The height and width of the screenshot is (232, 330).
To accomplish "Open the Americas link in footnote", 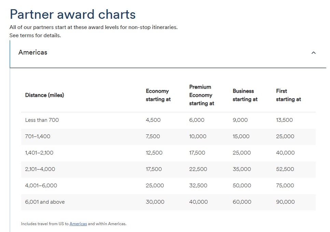I will click(78, 224).
